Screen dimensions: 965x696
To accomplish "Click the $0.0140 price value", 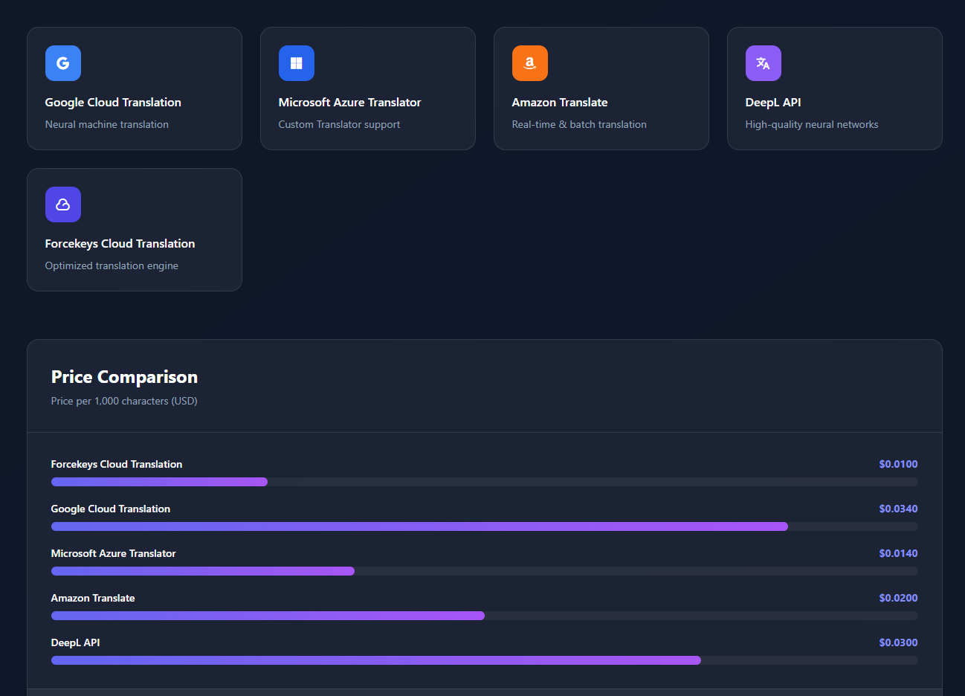I will click(x=898, y=553).
